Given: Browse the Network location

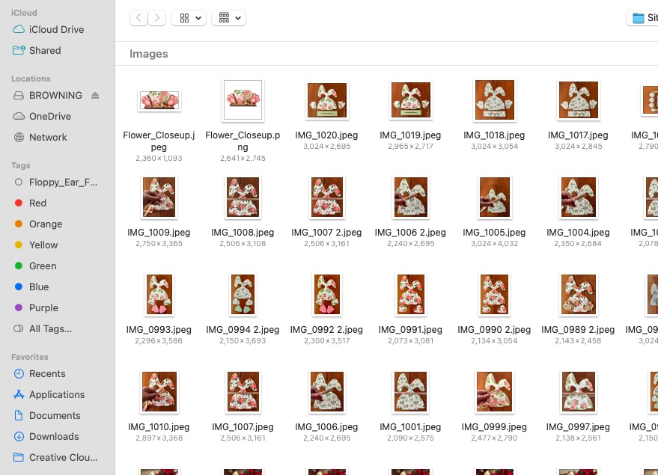Looking at the screenshot, I should click(48, 137).
